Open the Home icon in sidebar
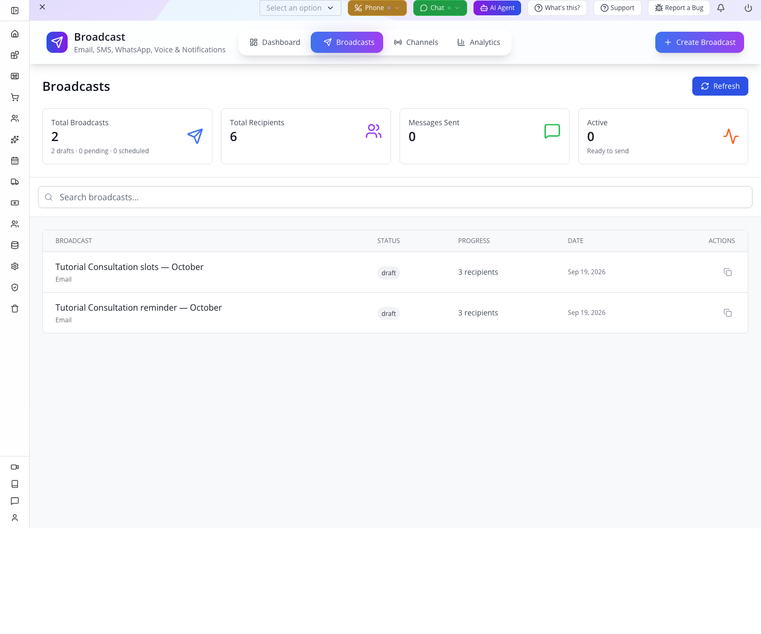 click(x=15, y=34)
